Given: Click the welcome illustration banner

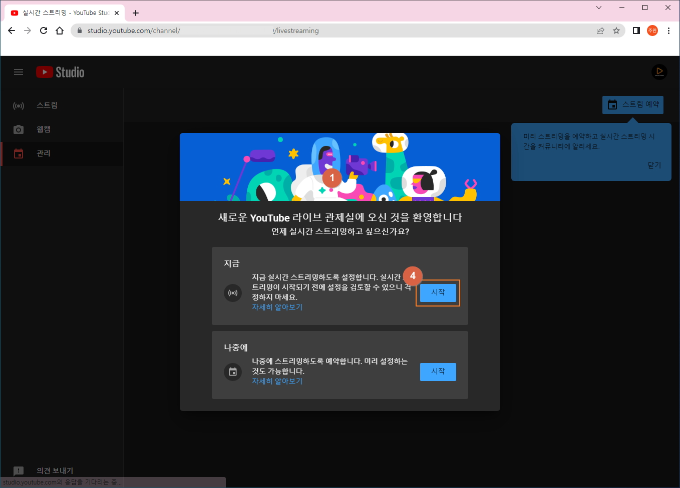Looking at the screenshot, I should click(x=340, y=167).
